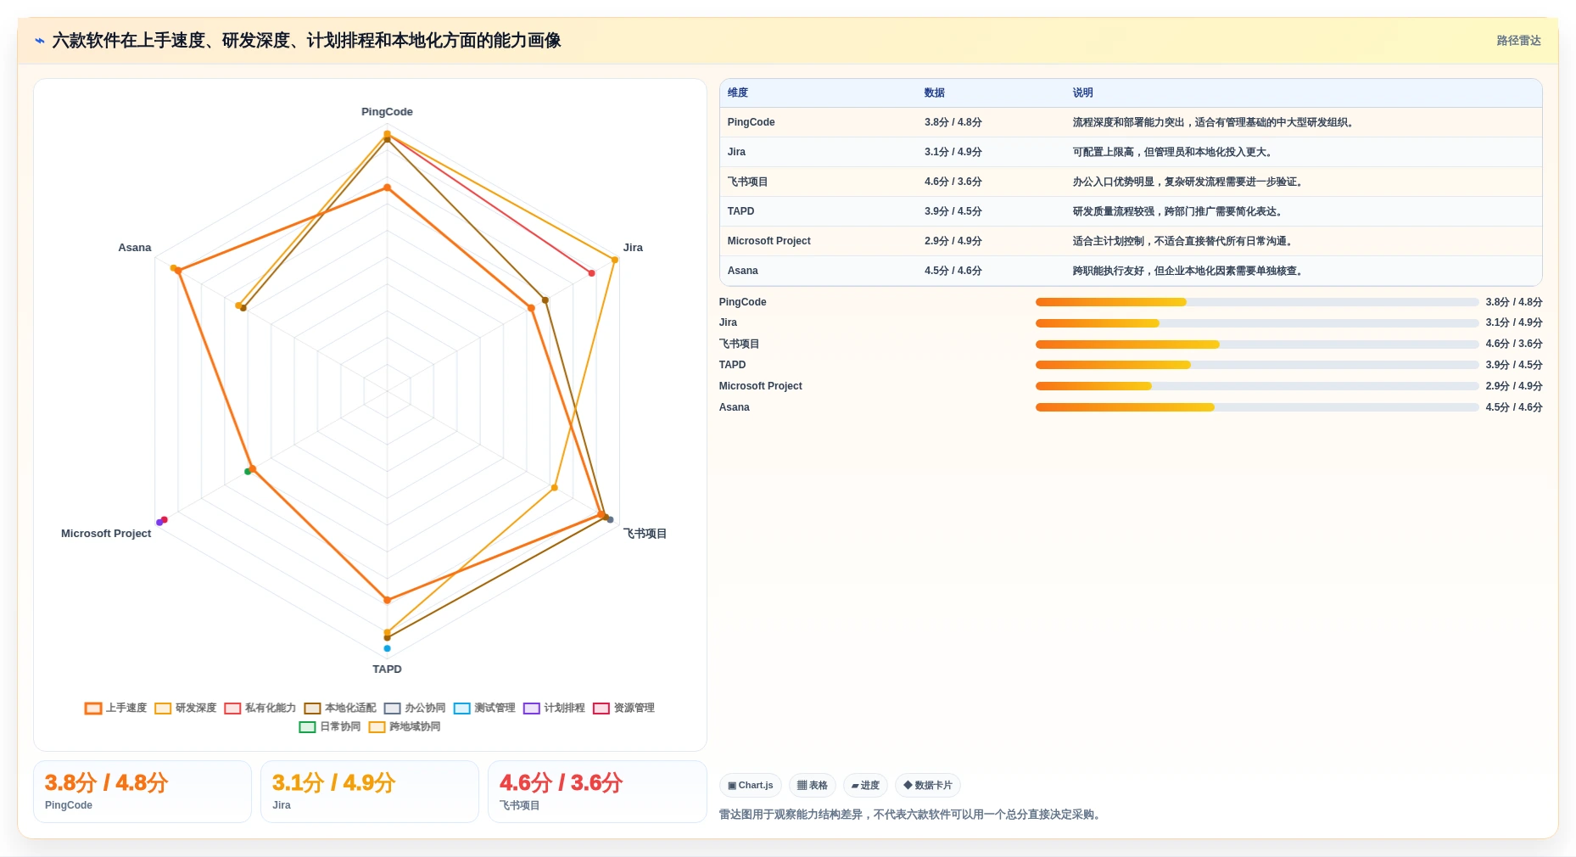Click the page title 六款软件在上手速度…能力画像
The image size is (1576, 857).
click(x=306, y=41)
